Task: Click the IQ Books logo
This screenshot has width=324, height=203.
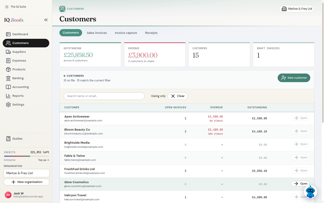Action: tap(14, 20)
